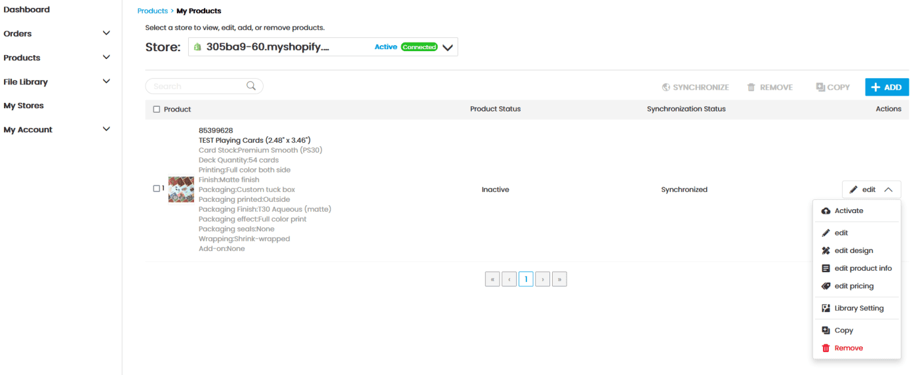This screenshot has height=375, width=918.
Task: Click the Synchronize globe icon
Action: coord(666,87)
